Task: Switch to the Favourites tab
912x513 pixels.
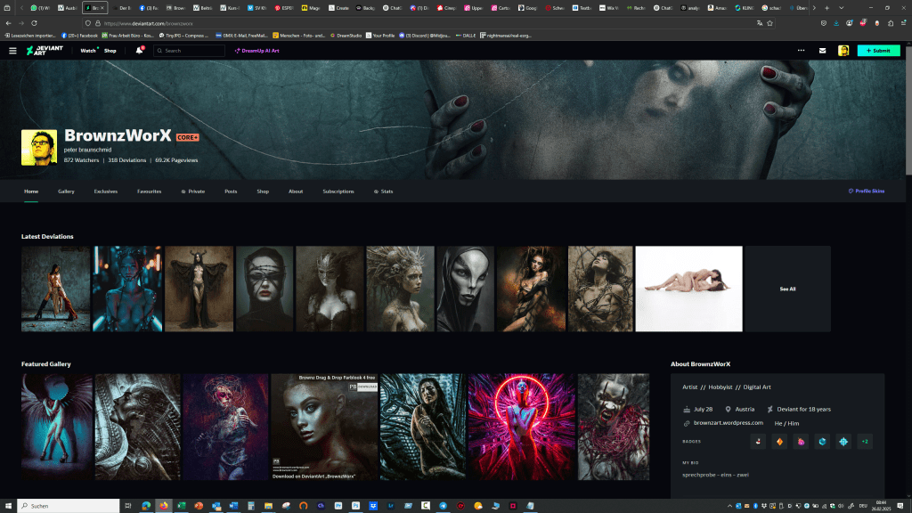Action: 149,191
